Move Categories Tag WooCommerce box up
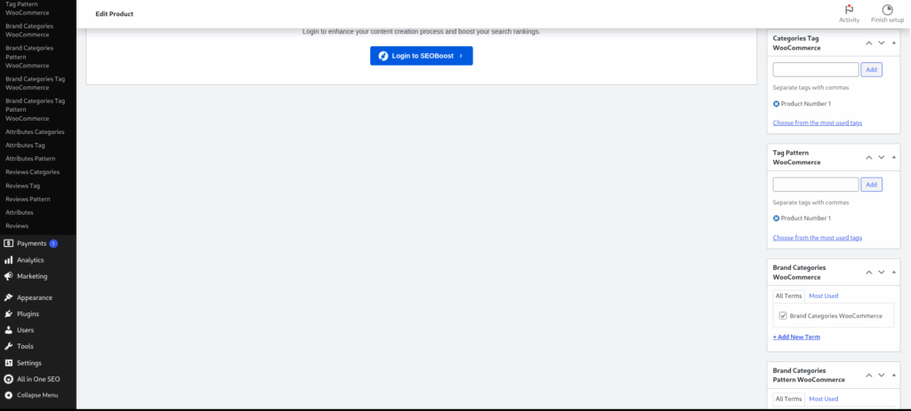Image resolution: width=911 pixels, height=411 pixels. [x=868, y=43]
